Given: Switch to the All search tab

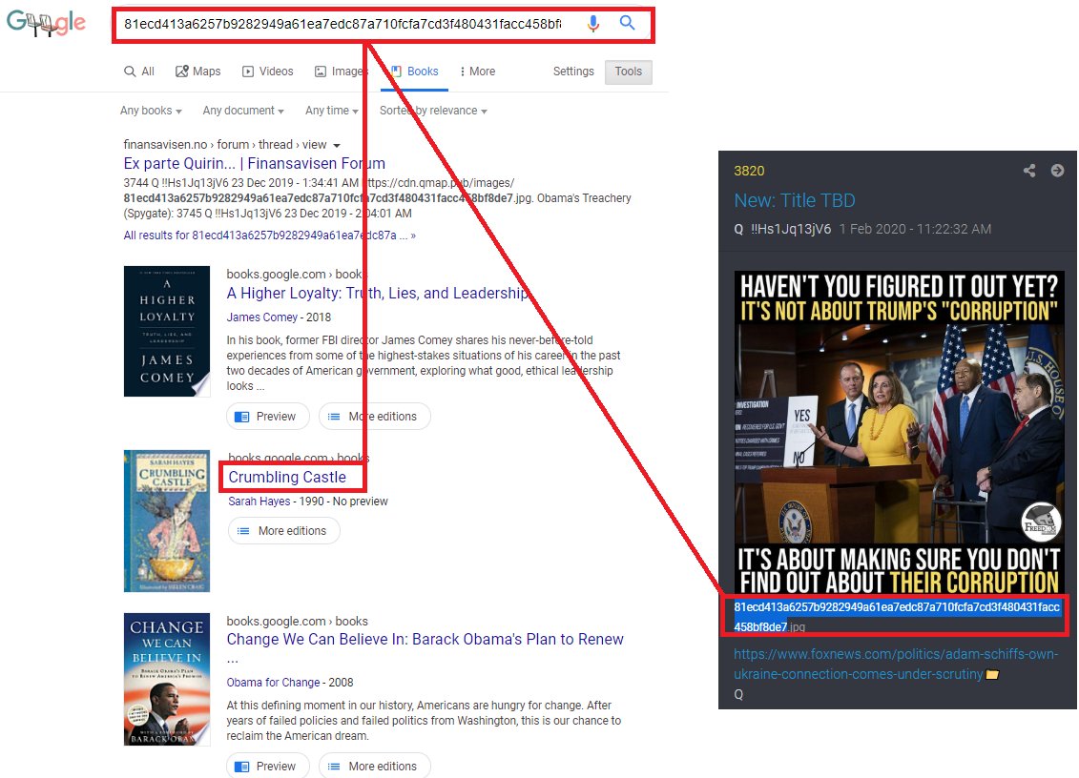Looking at the screenshot, I should [139, 72].
